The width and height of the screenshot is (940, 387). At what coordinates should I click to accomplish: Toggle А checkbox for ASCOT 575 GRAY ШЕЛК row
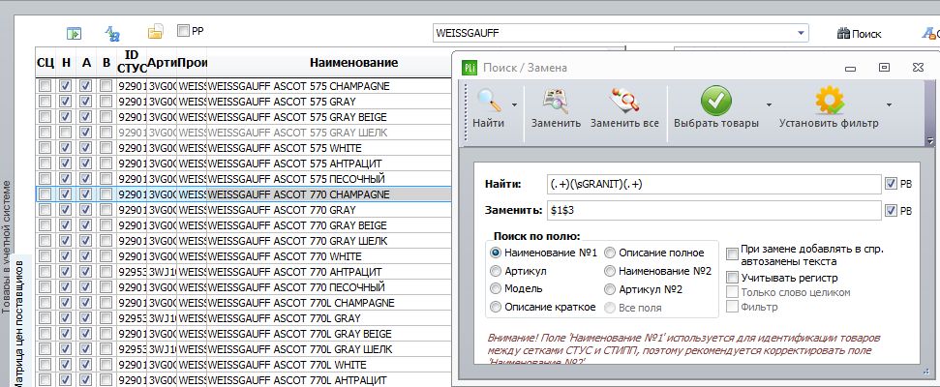(86, 133)
